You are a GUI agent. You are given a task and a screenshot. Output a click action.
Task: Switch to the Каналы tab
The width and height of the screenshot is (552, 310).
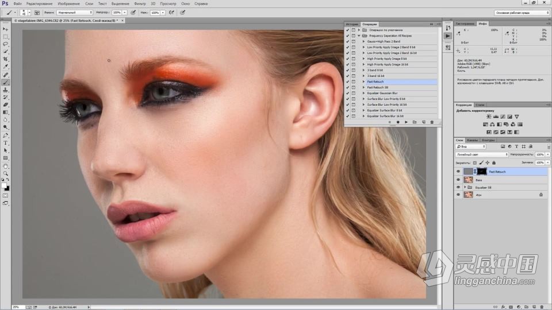pyautogui.click(x=472, y=140)
